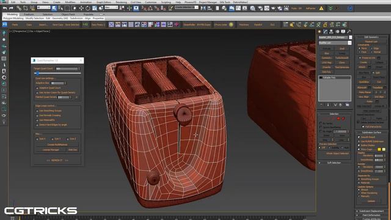
Task: Toggle Use Vertex Colors for Quad Density
Action: click(x=37, y=92)
